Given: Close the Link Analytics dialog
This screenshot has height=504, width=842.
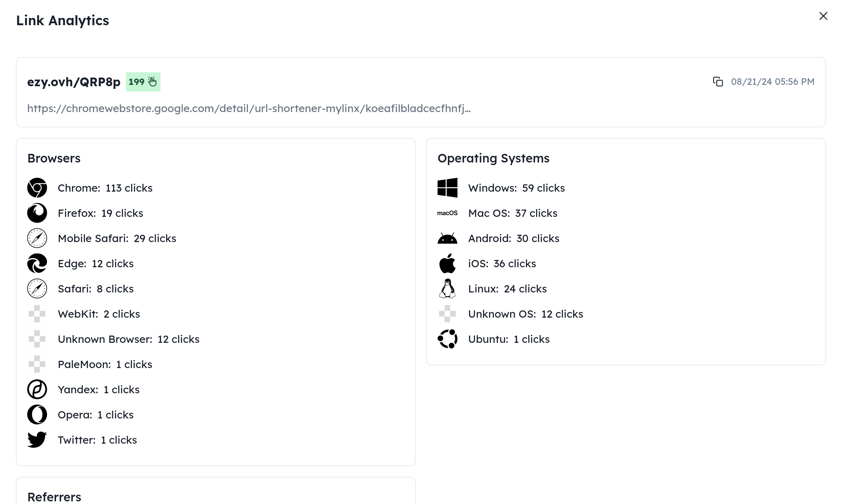Looking at the screenshot, I should point(823,16).
